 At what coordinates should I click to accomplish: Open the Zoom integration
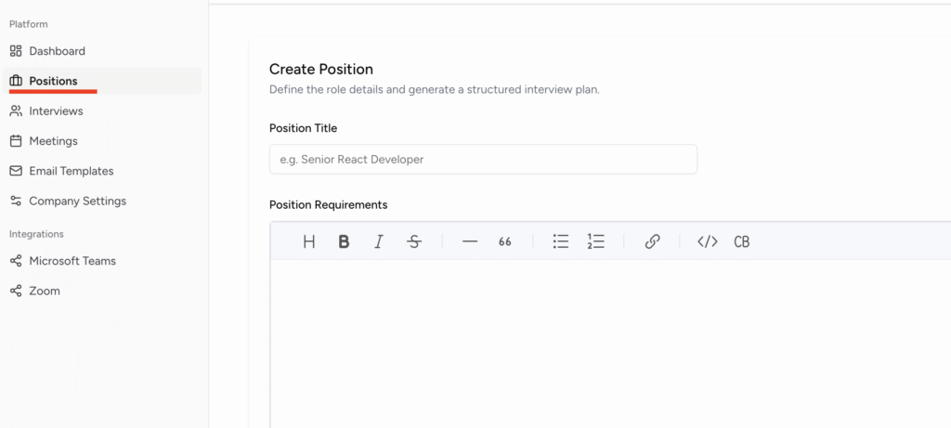click(x=45, y=291)
